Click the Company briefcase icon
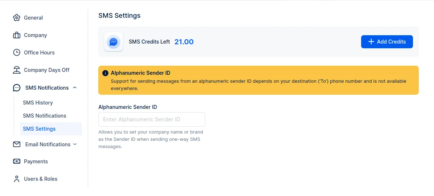The image size is (434, 196). point(17,35)
